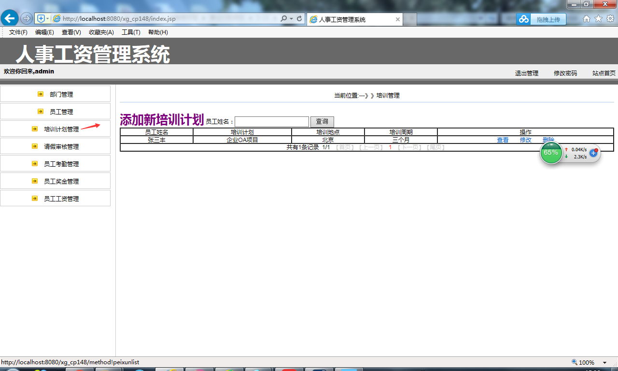Screen dimensions: 618x371
Task: Click the zoom magnifier icon in status bar
Action: (x=575, y=362)
